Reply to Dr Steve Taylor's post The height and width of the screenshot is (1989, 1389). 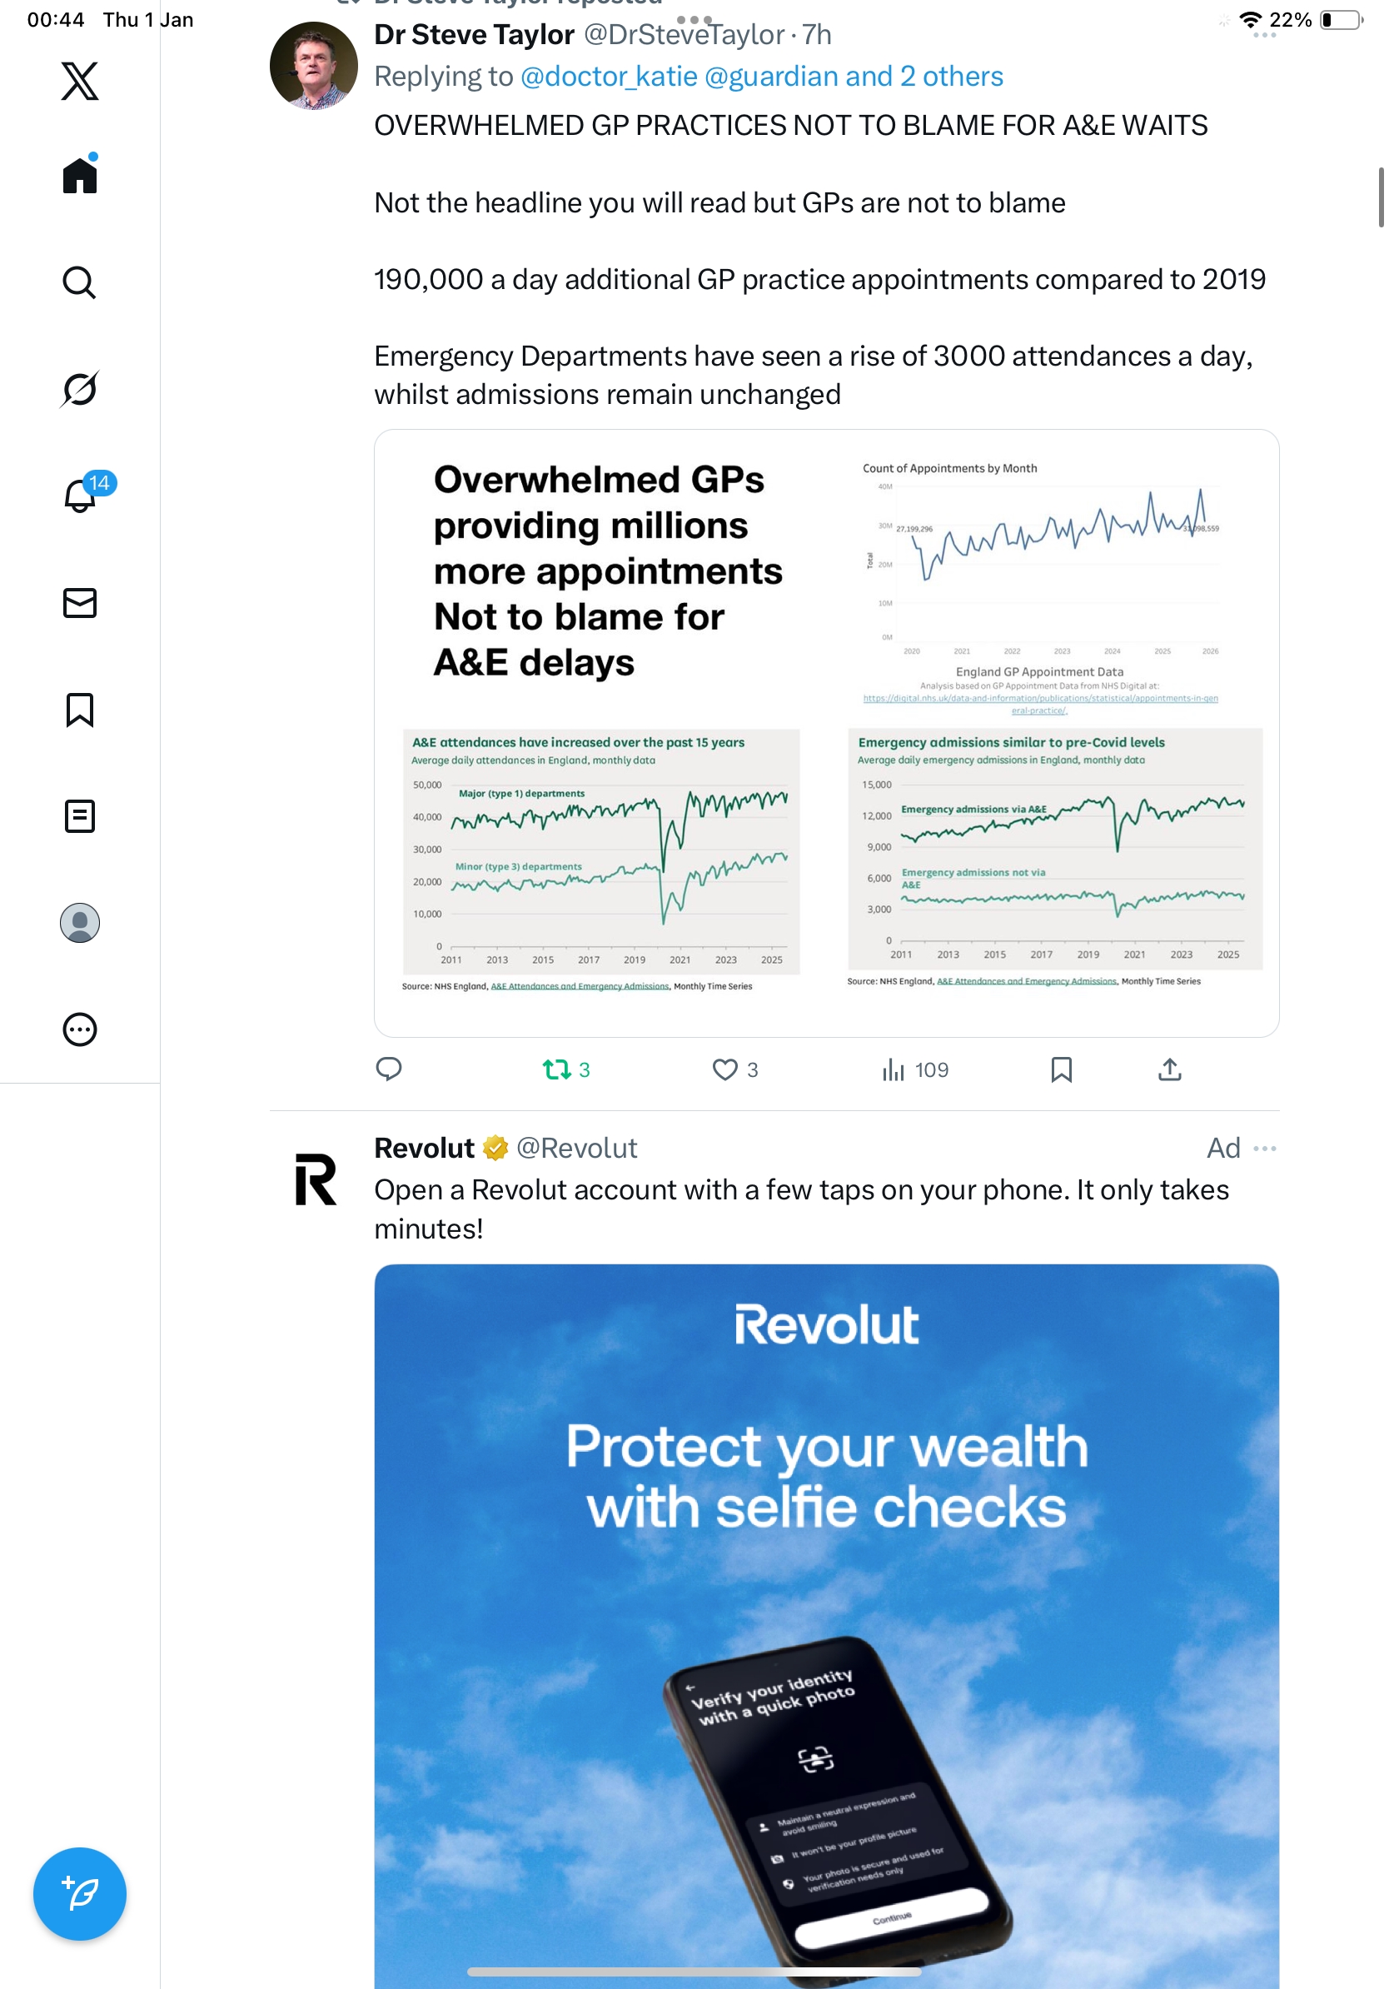click(389, 1069)
